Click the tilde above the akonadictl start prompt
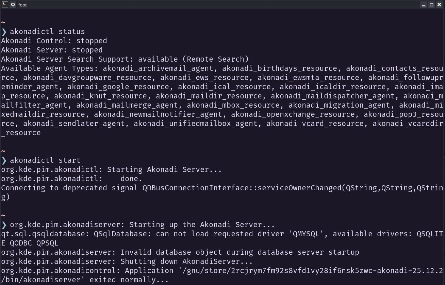 click(3, 151)
